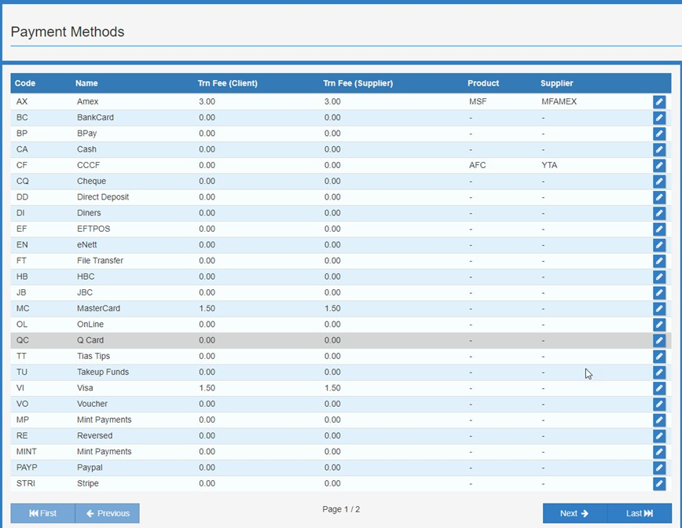Edit the EFTPOS row with pencil icon

point(659,229)
